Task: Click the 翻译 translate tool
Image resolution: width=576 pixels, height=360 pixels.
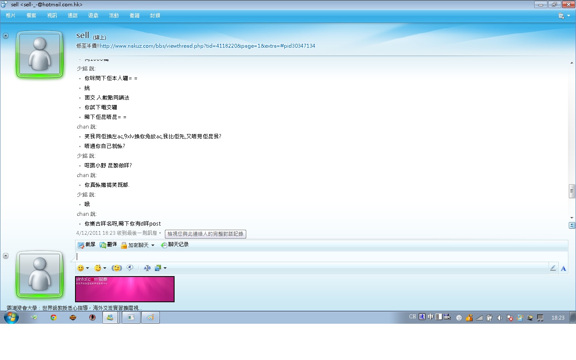Action: 108,245
